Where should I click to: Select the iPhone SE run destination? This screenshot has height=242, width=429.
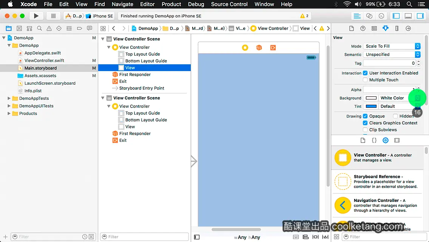click(100, 16)
